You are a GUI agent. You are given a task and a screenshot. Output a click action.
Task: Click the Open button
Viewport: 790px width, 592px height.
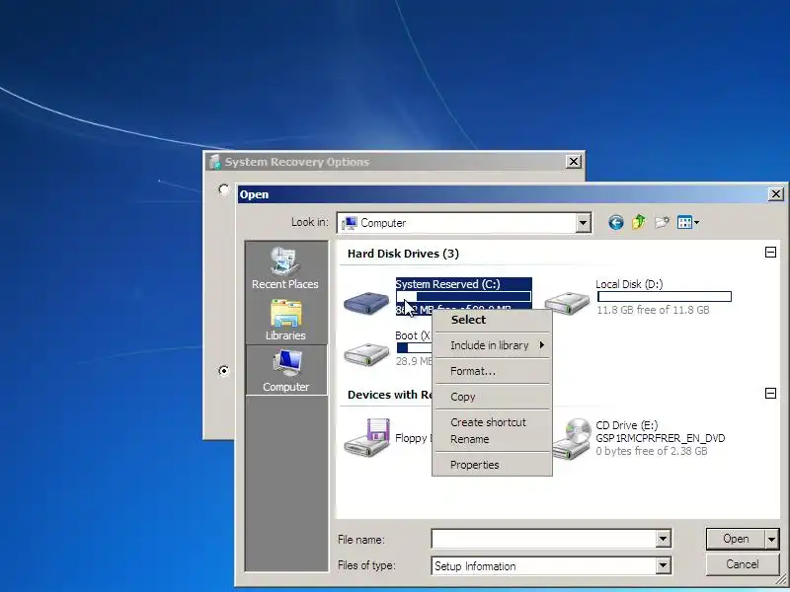pyautogui.click(x=736, y=539)
